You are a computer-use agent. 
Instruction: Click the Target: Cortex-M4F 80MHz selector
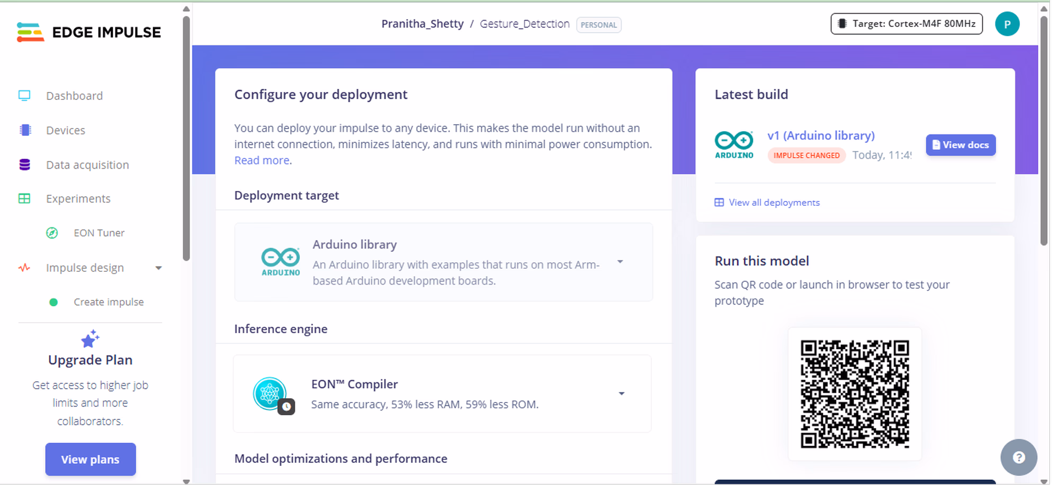click(906, 24)
